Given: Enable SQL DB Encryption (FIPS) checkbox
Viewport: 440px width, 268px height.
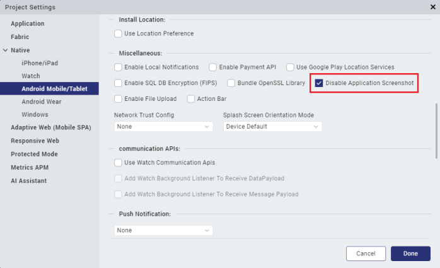Looking at the screenshot, I should (118, 83).
